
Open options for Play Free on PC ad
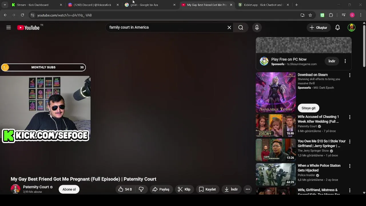click(x=345, y=61)
